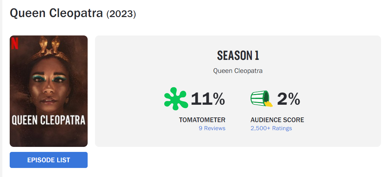Click the SEASON 1 heading
Screen dimensions: 385x177
[x=238, y=56]
